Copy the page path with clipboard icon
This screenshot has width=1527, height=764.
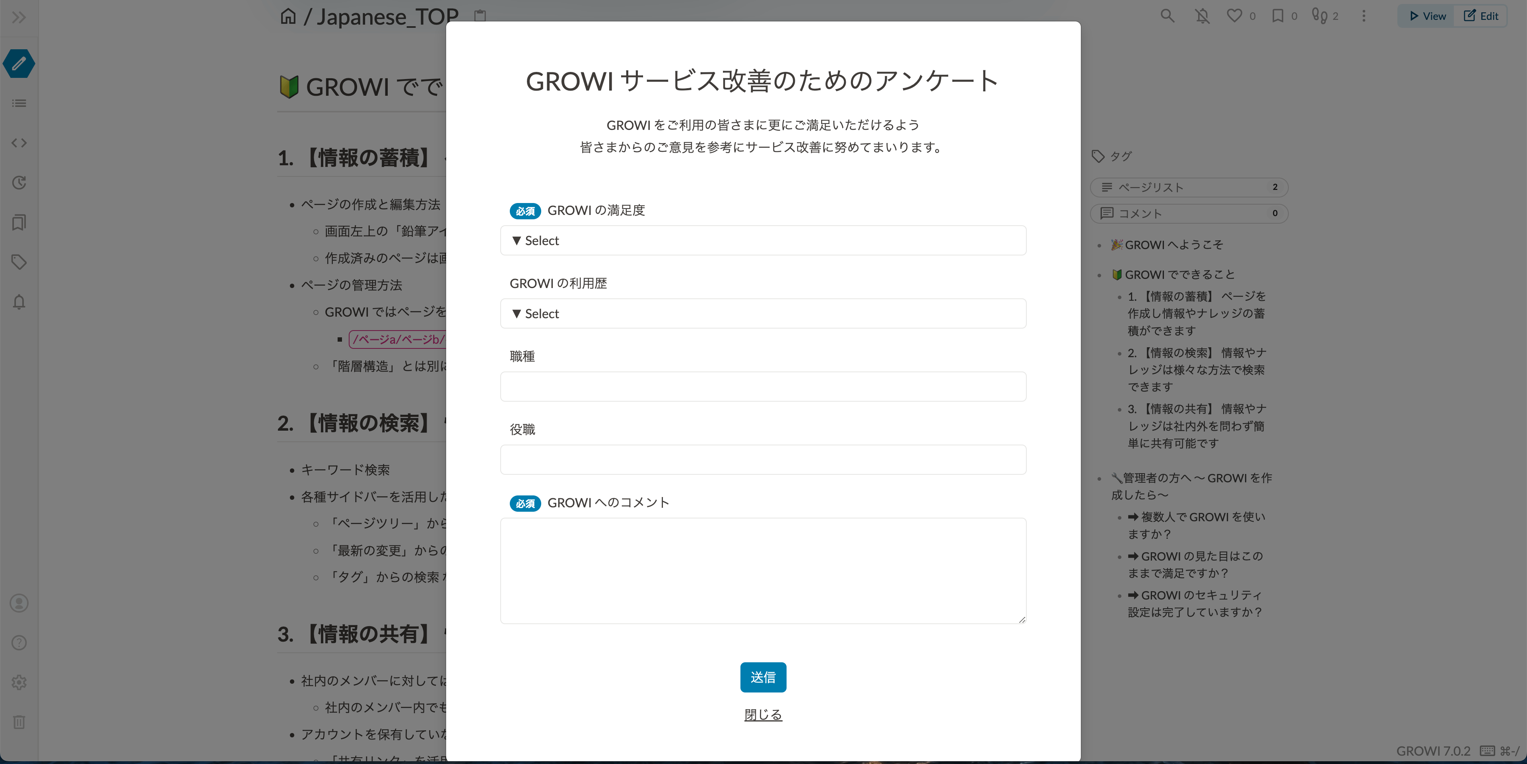(x=480, y=16)
